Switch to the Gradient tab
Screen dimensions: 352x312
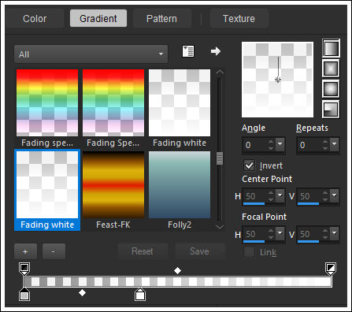click(98, 18)
